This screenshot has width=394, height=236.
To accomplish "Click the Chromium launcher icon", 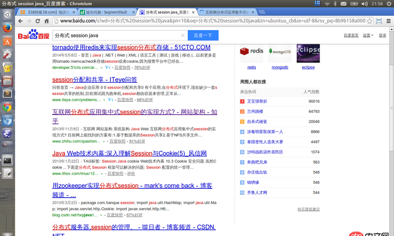I will pyautogui.click(x=7, y=120).
